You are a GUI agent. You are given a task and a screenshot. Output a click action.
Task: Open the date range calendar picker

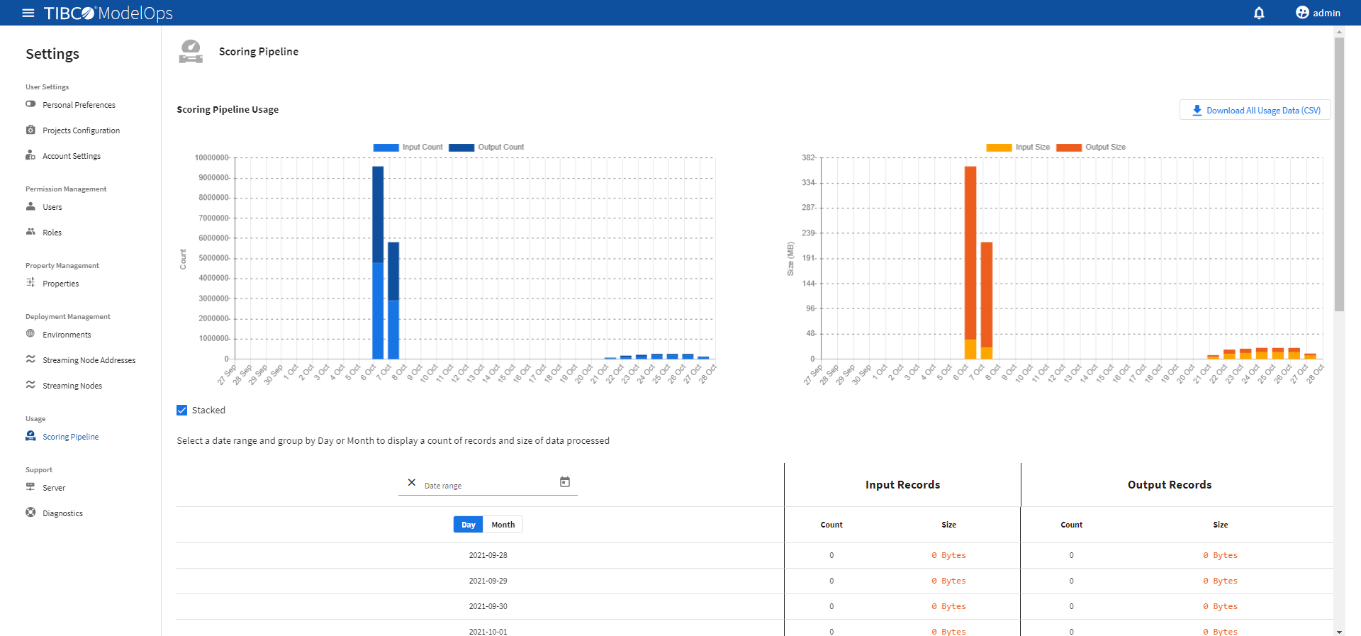tap(565, 482)
